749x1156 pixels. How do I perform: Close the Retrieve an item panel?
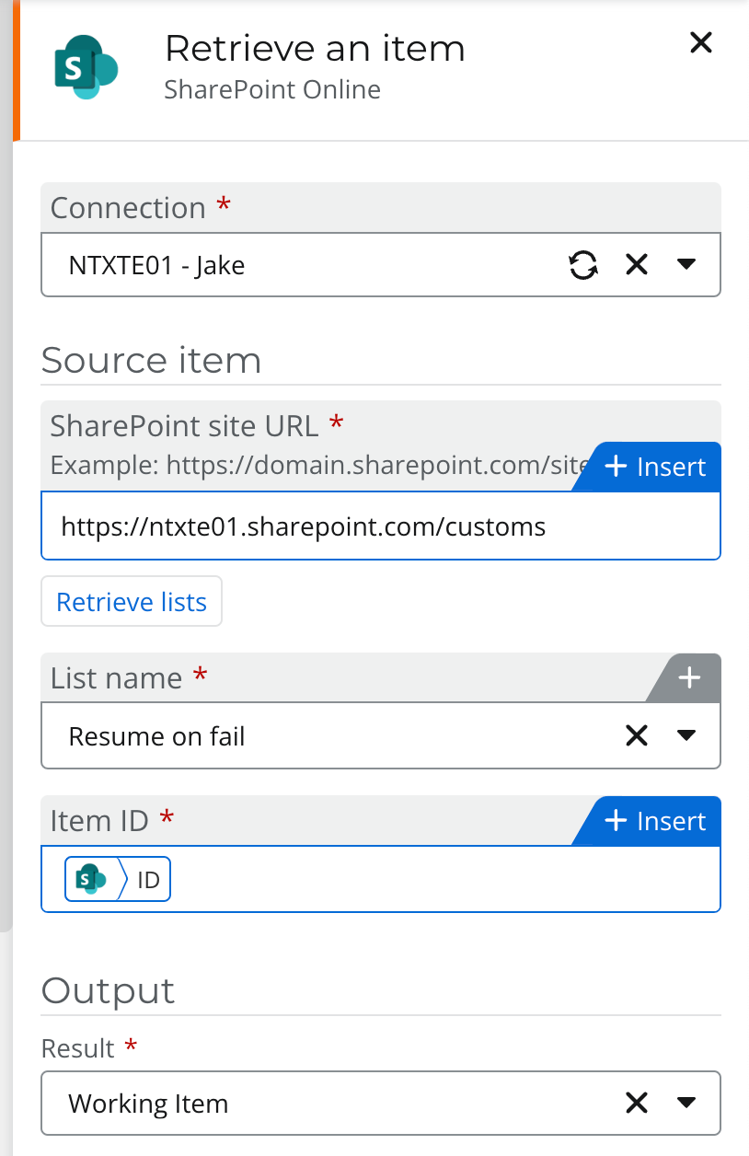[701, 42]
